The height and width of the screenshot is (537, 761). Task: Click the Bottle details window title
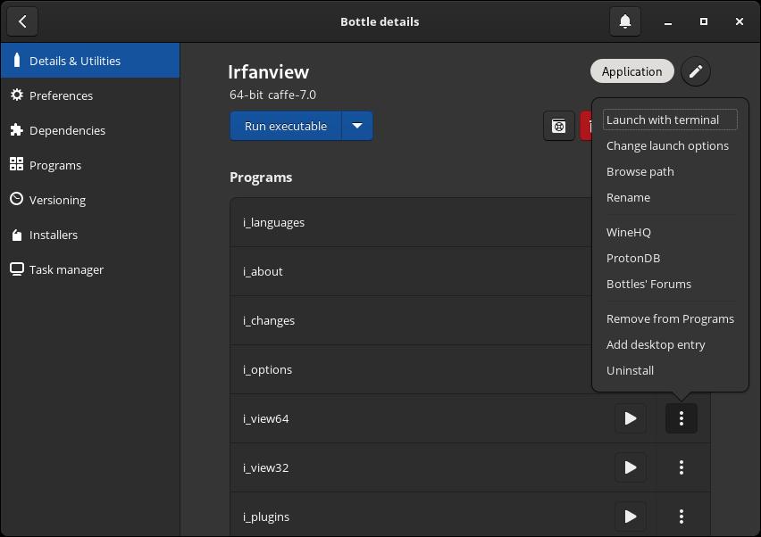pyautogui.click(x=380, y=21)
